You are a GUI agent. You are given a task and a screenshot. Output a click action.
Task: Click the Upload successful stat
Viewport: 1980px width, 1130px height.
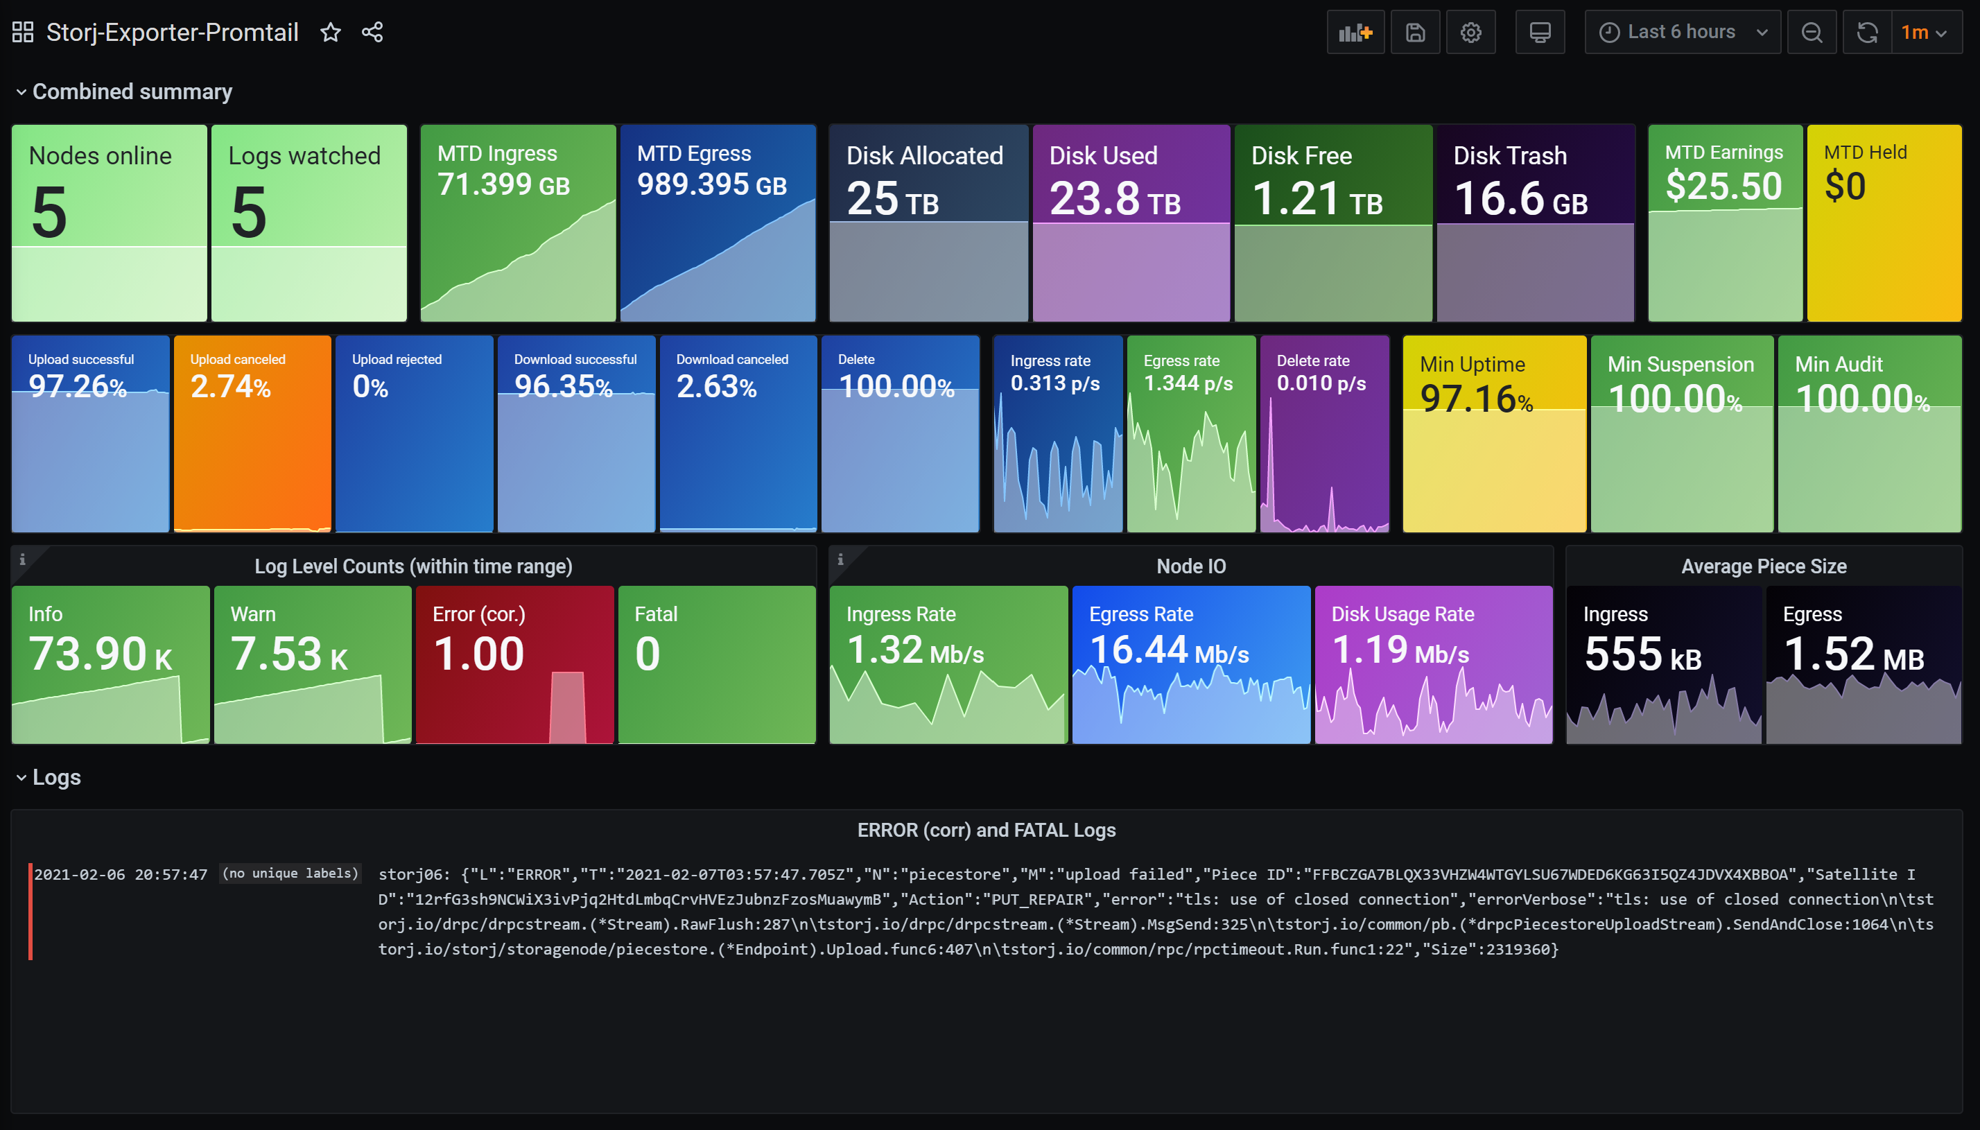(91, 434)
